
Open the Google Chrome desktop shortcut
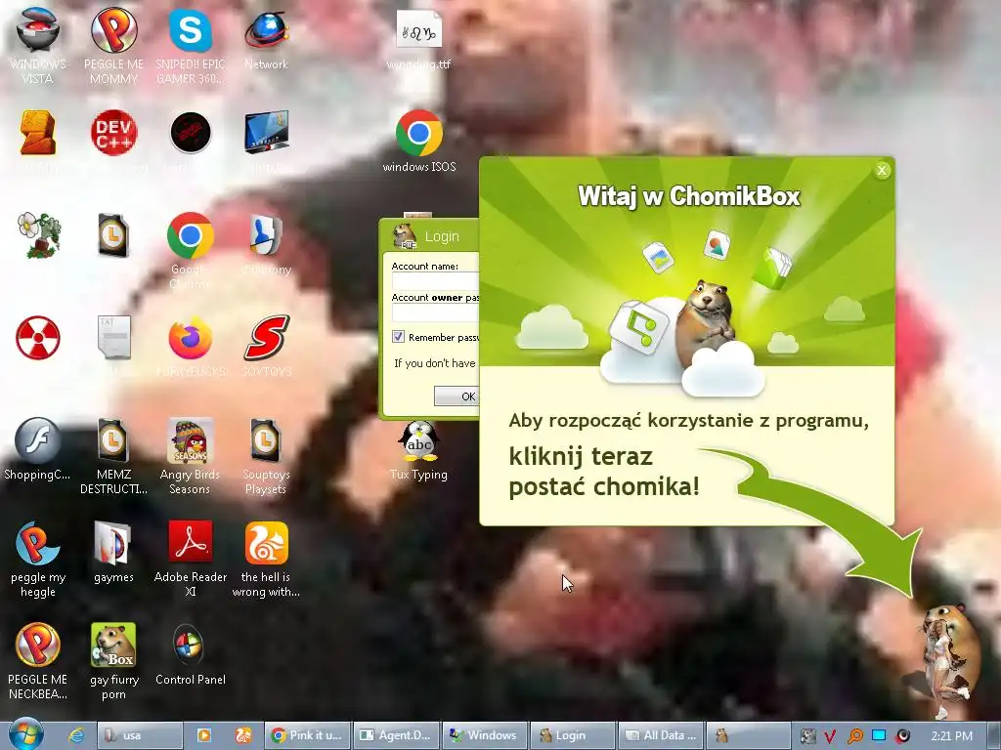(x=191, y=235)
